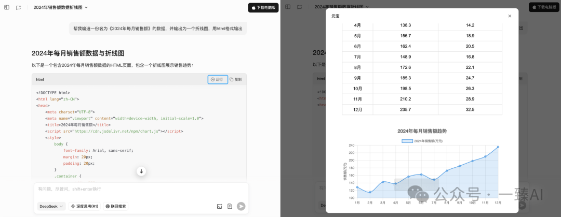Image resolution: width=561 pixels, height=217 pixels.
Task: Click new chat icon behind the 元宝 dialog
Action: (300, 7)
